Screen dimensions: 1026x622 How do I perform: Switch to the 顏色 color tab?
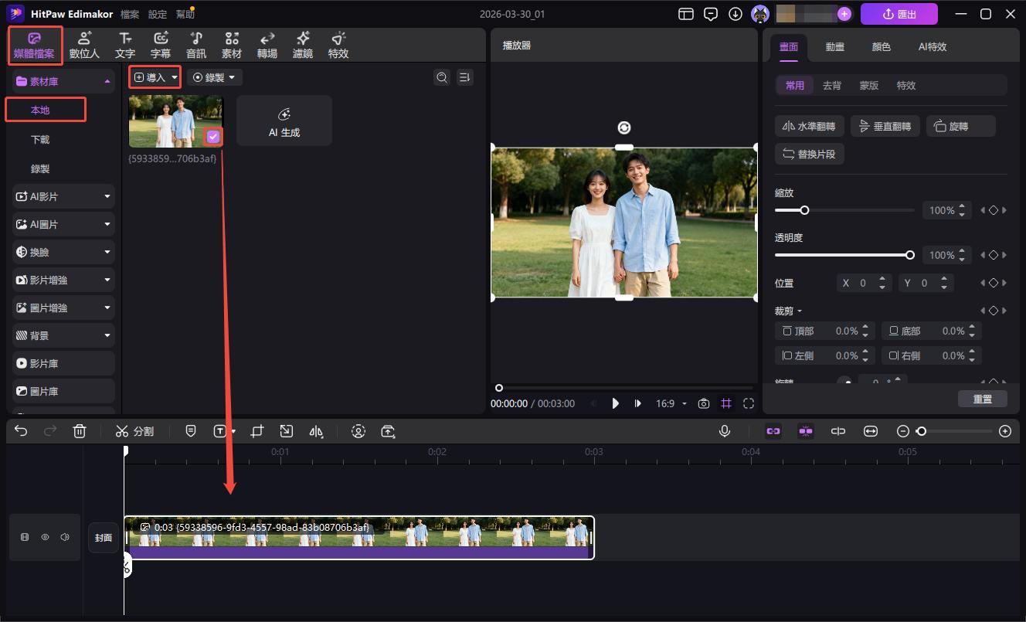click(881, 46)
